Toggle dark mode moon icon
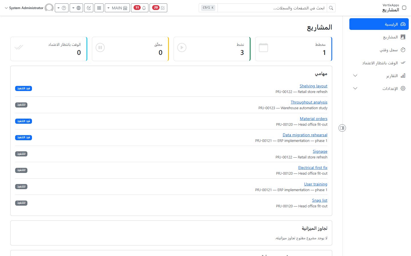 [89, 8]
